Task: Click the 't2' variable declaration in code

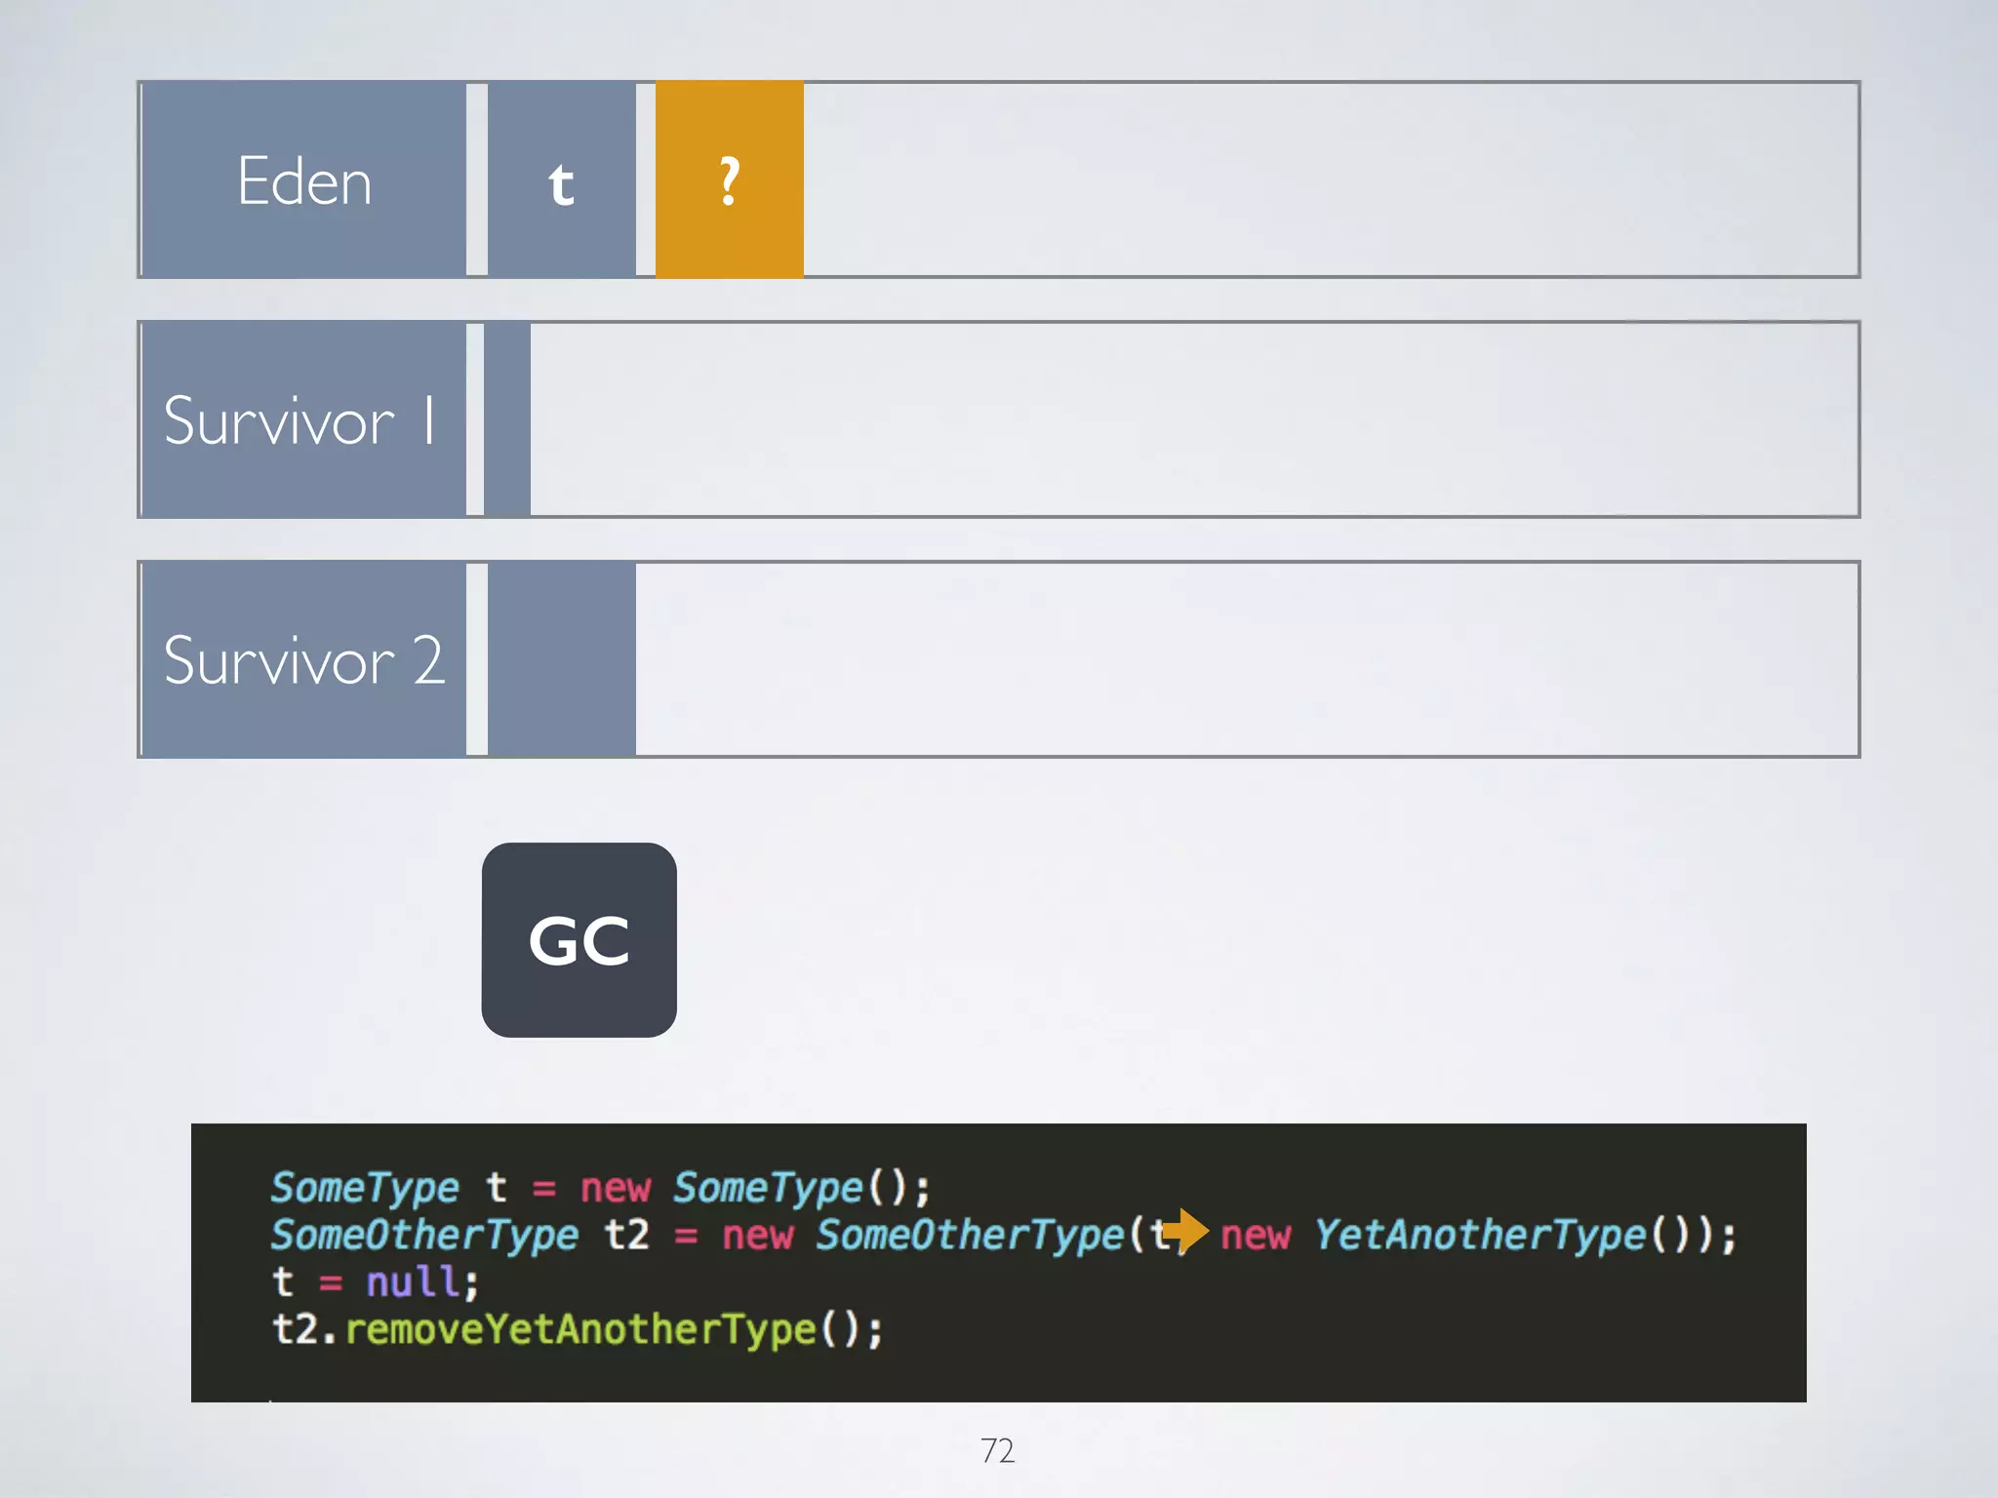Action: tap(626, 1236)
